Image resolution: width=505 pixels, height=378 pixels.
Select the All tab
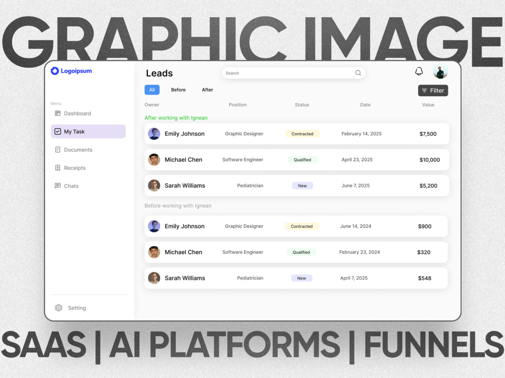152,90
